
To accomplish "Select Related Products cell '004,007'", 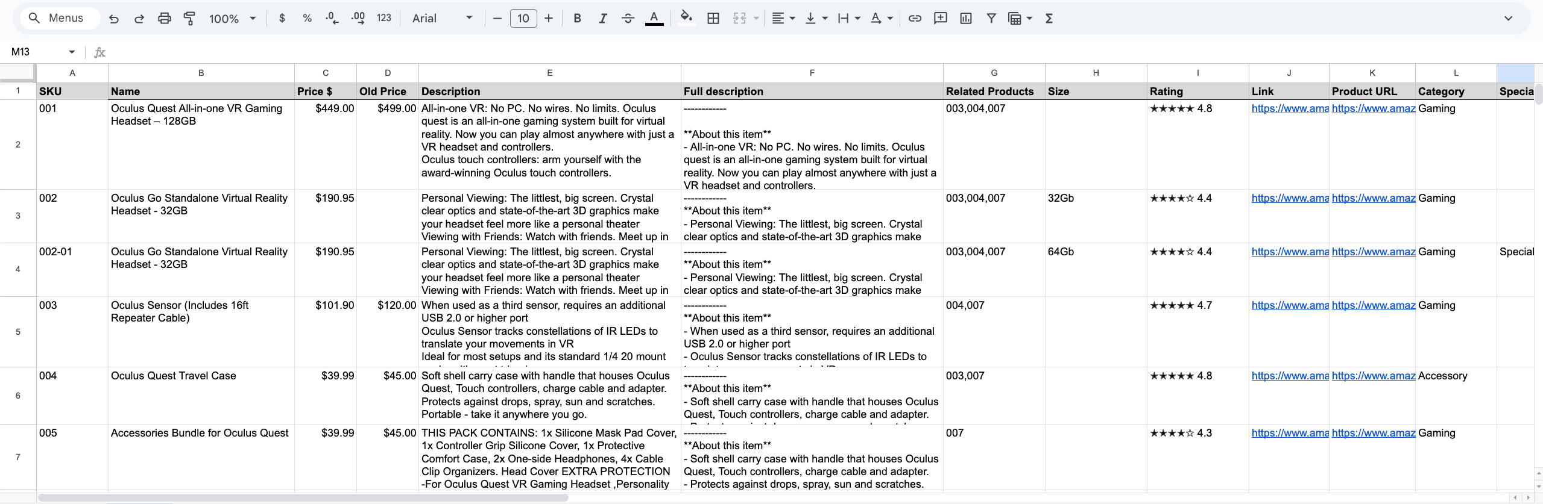I will click(994, 332).
